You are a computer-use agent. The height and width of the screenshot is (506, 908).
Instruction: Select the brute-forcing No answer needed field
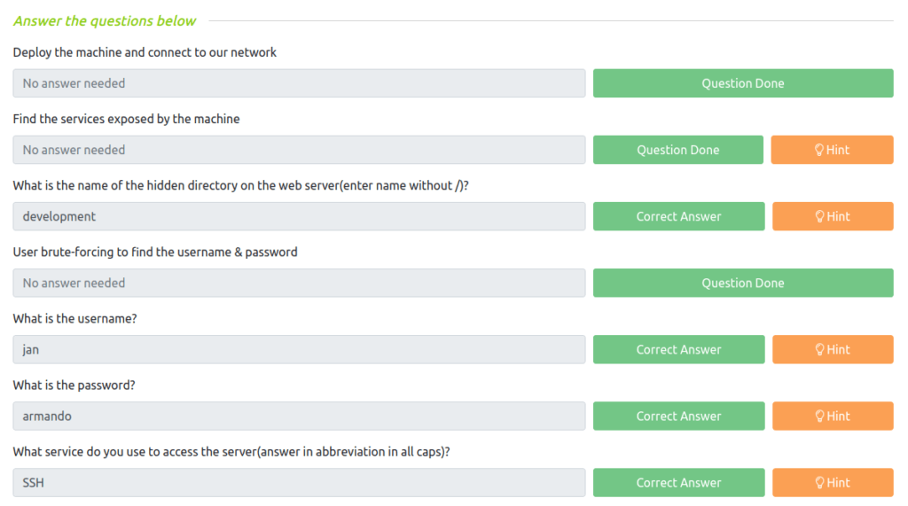tap(299, 283)
